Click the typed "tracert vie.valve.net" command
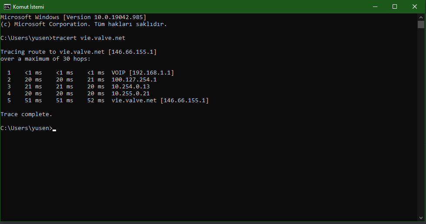This screenshot has width=426, height=224. [89, 38]
